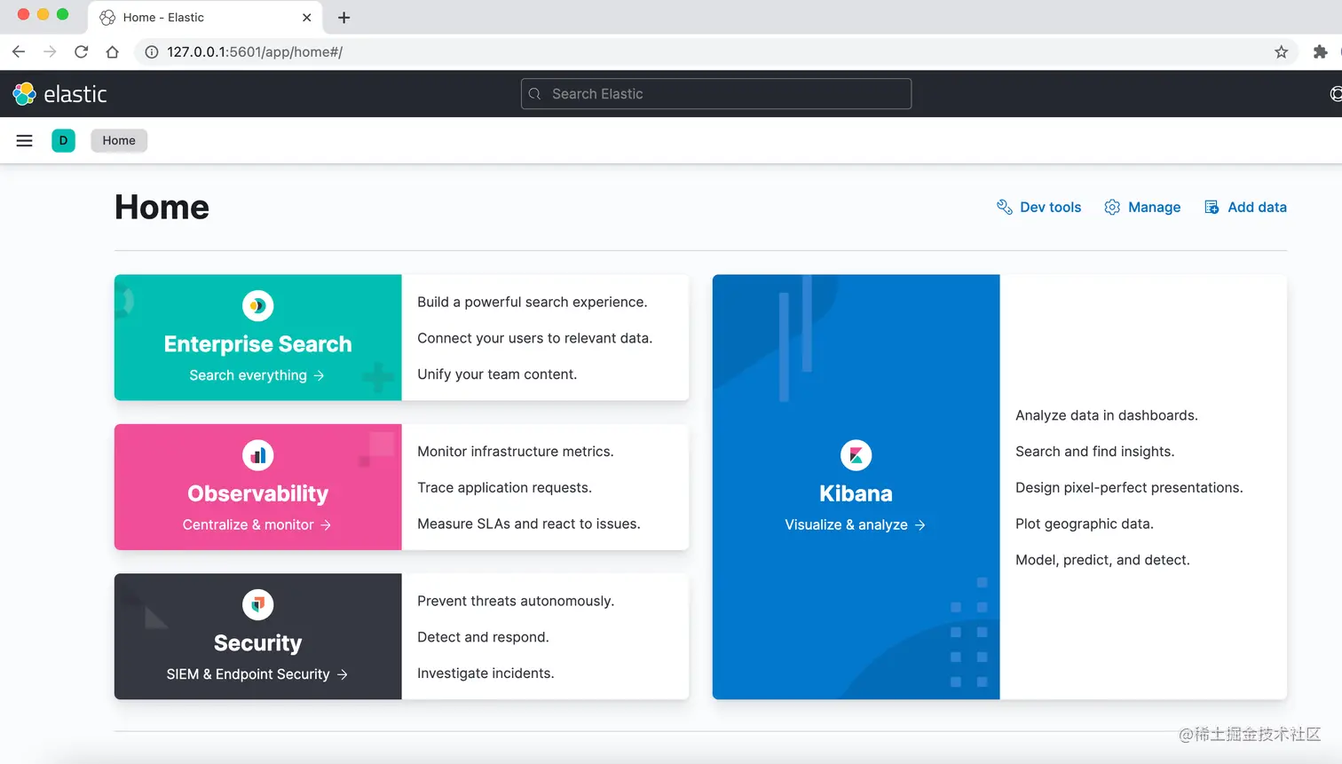1342x764 pixels.
Task: Click the Security logo icon
Action: [x=258, y=605]
